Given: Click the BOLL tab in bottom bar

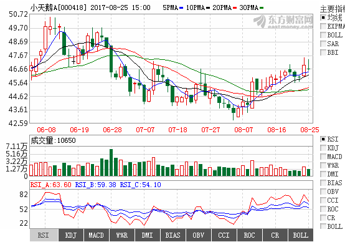Looking at the screenshot, I should [x=301, y=235].
